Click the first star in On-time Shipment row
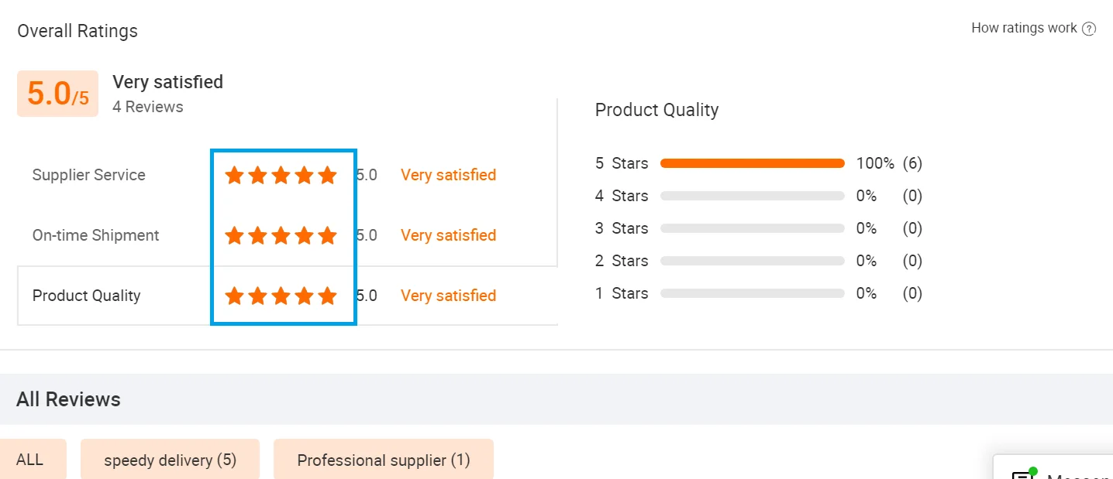 point(234,235)
